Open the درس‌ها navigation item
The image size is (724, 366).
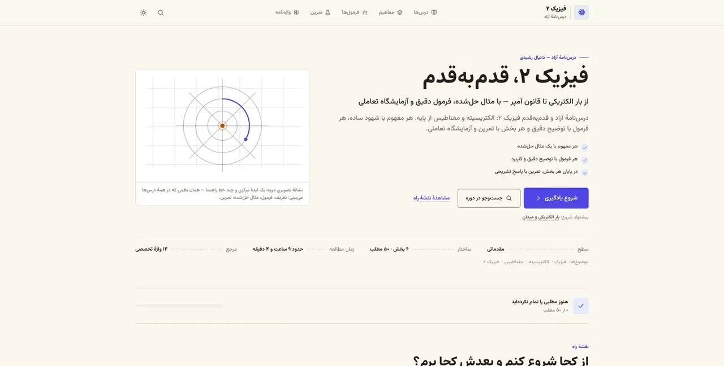coord(425,12)
